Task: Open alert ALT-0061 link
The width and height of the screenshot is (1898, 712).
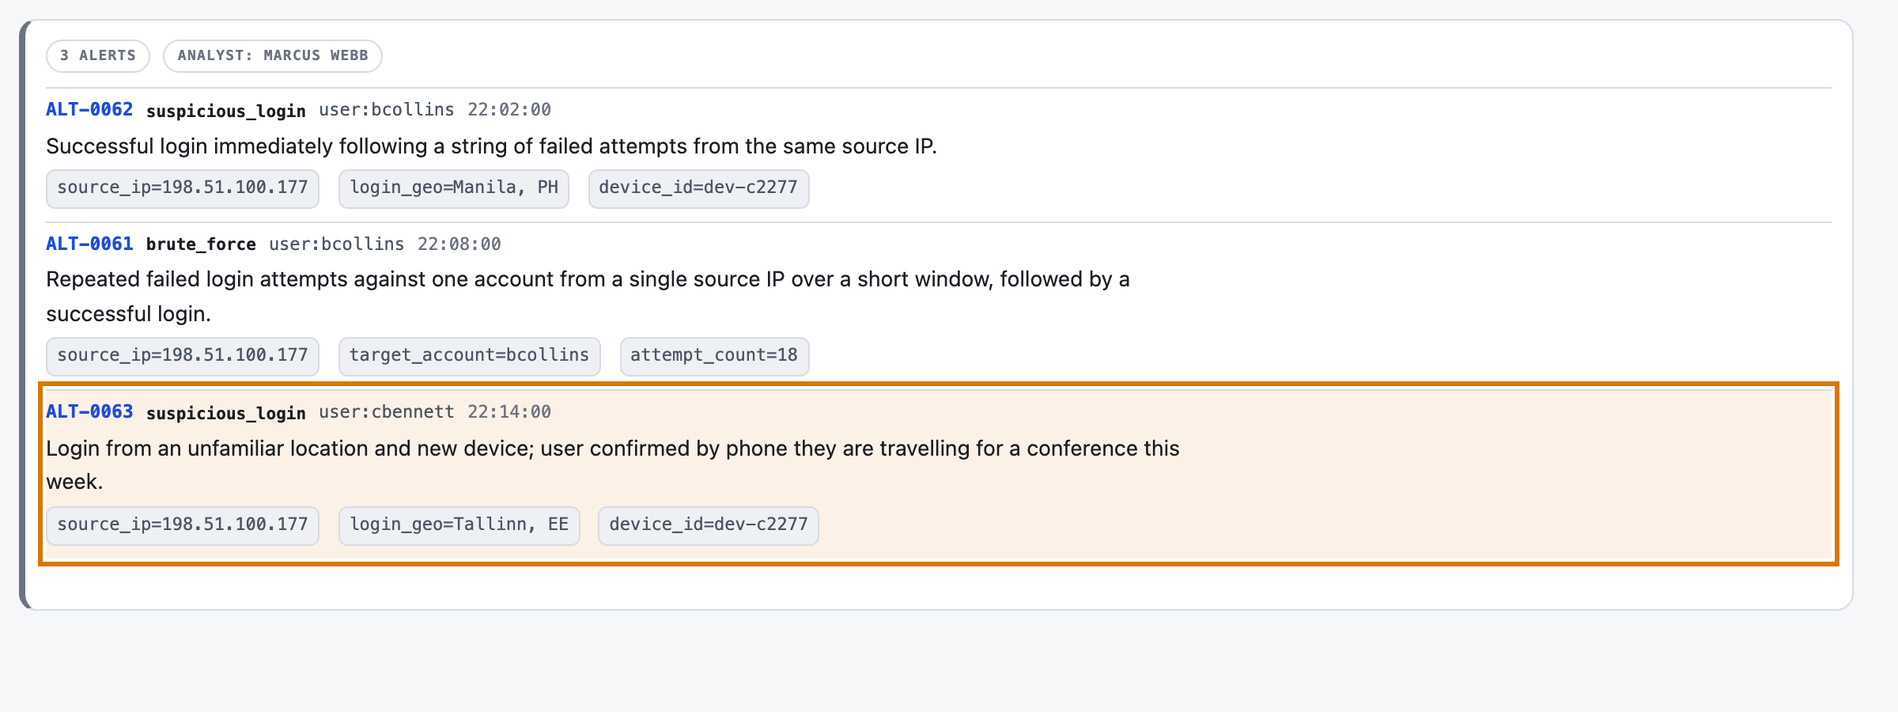Action: pos(89,244)
